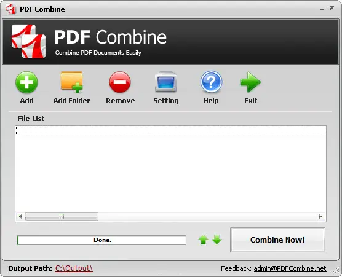Open the Add Folder icon
The width and height of the screenshot is (342, 277).
[x=72, y=82]
